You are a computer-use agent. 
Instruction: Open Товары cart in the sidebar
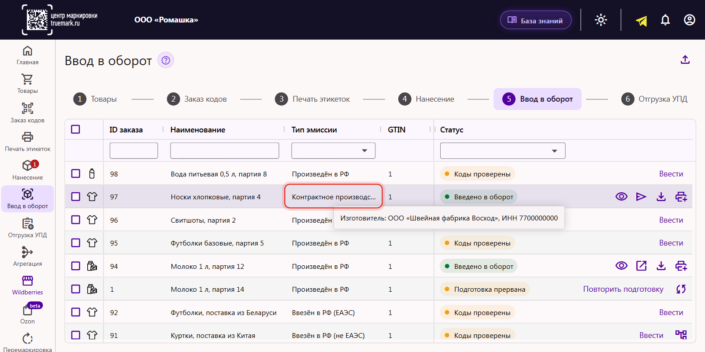point(27,84)
